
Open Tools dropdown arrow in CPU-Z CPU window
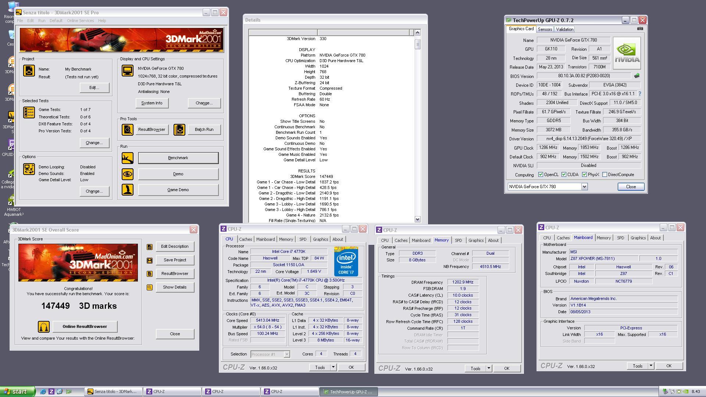pyautogui.click(x=333, y=367)
